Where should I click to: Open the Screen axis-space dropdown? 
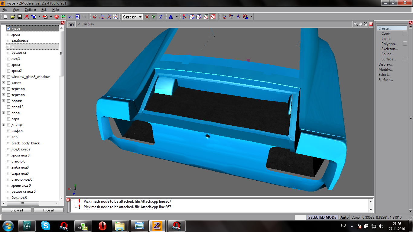coord(140,17)
